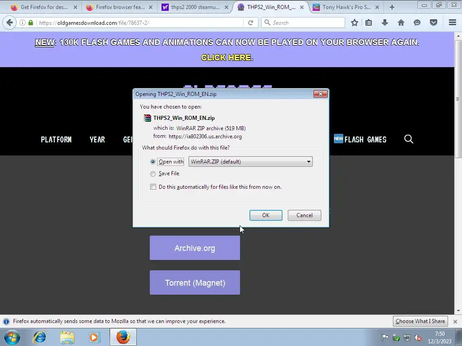The height and width of the screenshot is (346, 462).
Task: Select the 'Save File' radio button
Action: coord(153,174)
